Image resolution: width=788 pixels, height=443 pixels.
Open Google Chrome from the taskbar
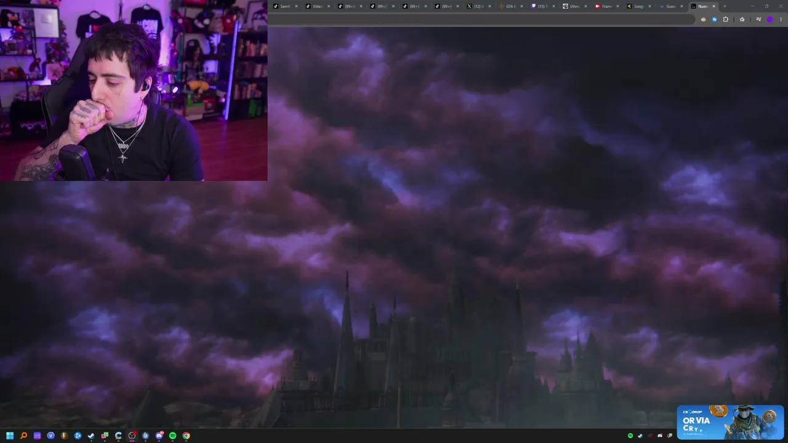(186, 436)
